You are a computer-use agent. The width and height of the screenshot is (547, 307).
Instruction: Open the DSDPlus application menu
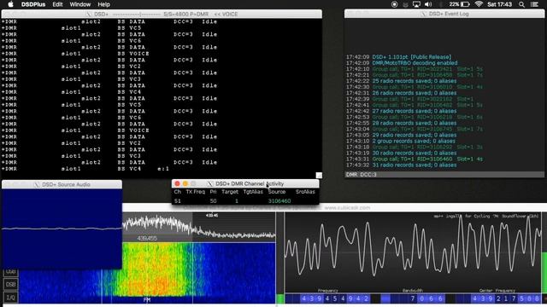click(x=33, y=4)
